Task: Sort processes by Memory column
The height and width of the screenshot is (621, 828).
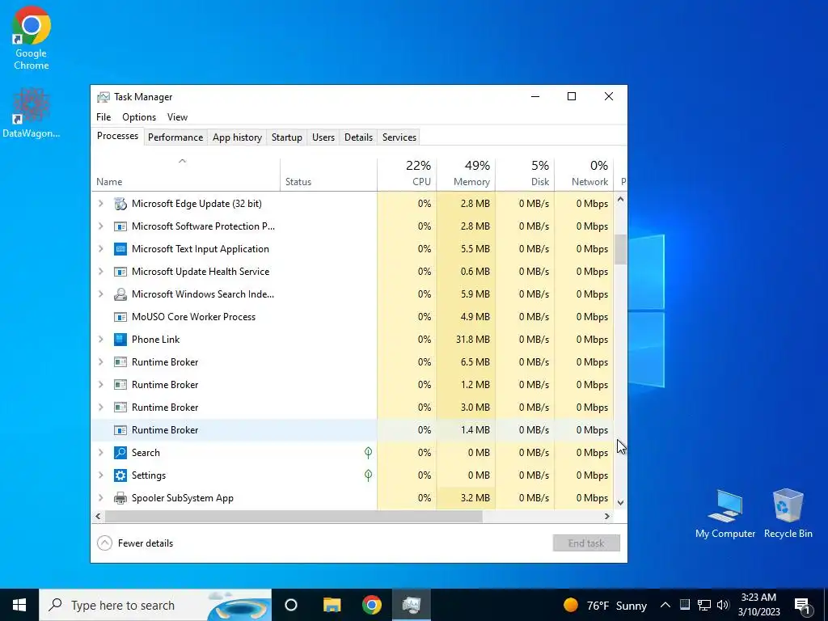Action: tap(466, 175)
